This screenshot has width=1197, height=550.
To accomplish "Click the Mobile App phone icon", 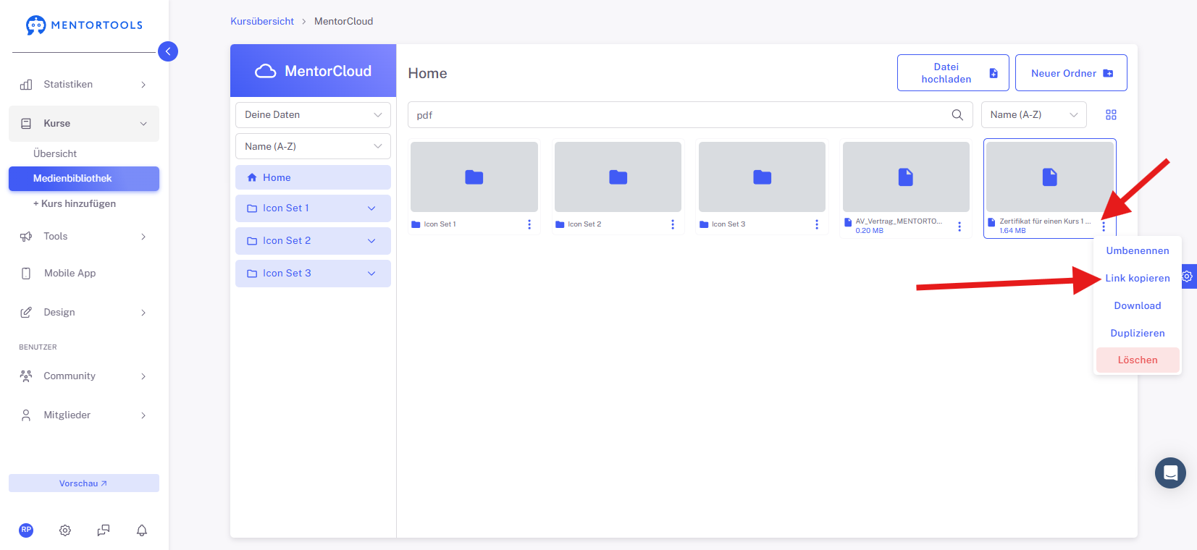I will 26,274.
